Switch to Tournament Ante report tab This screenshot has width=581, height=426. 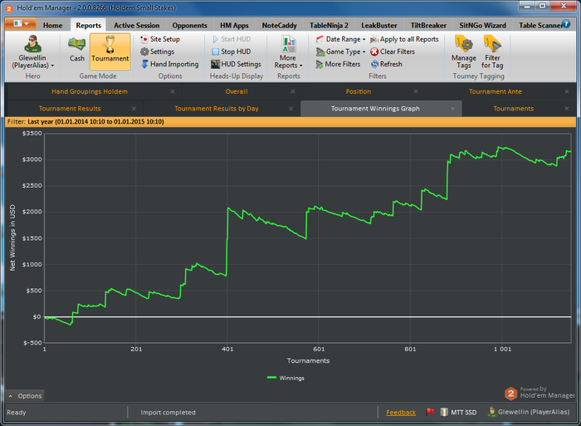(495, 91)
